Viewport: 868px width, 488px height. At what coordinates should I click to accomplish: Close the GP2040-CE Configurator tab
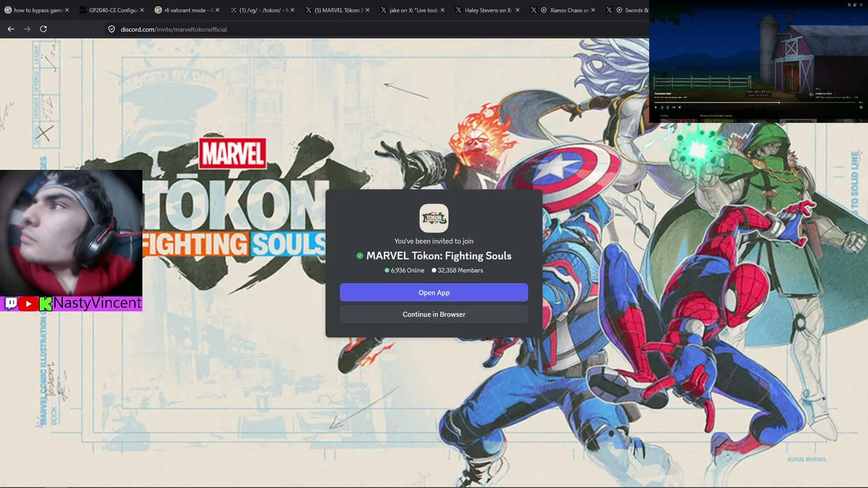(x=142, y=10)
